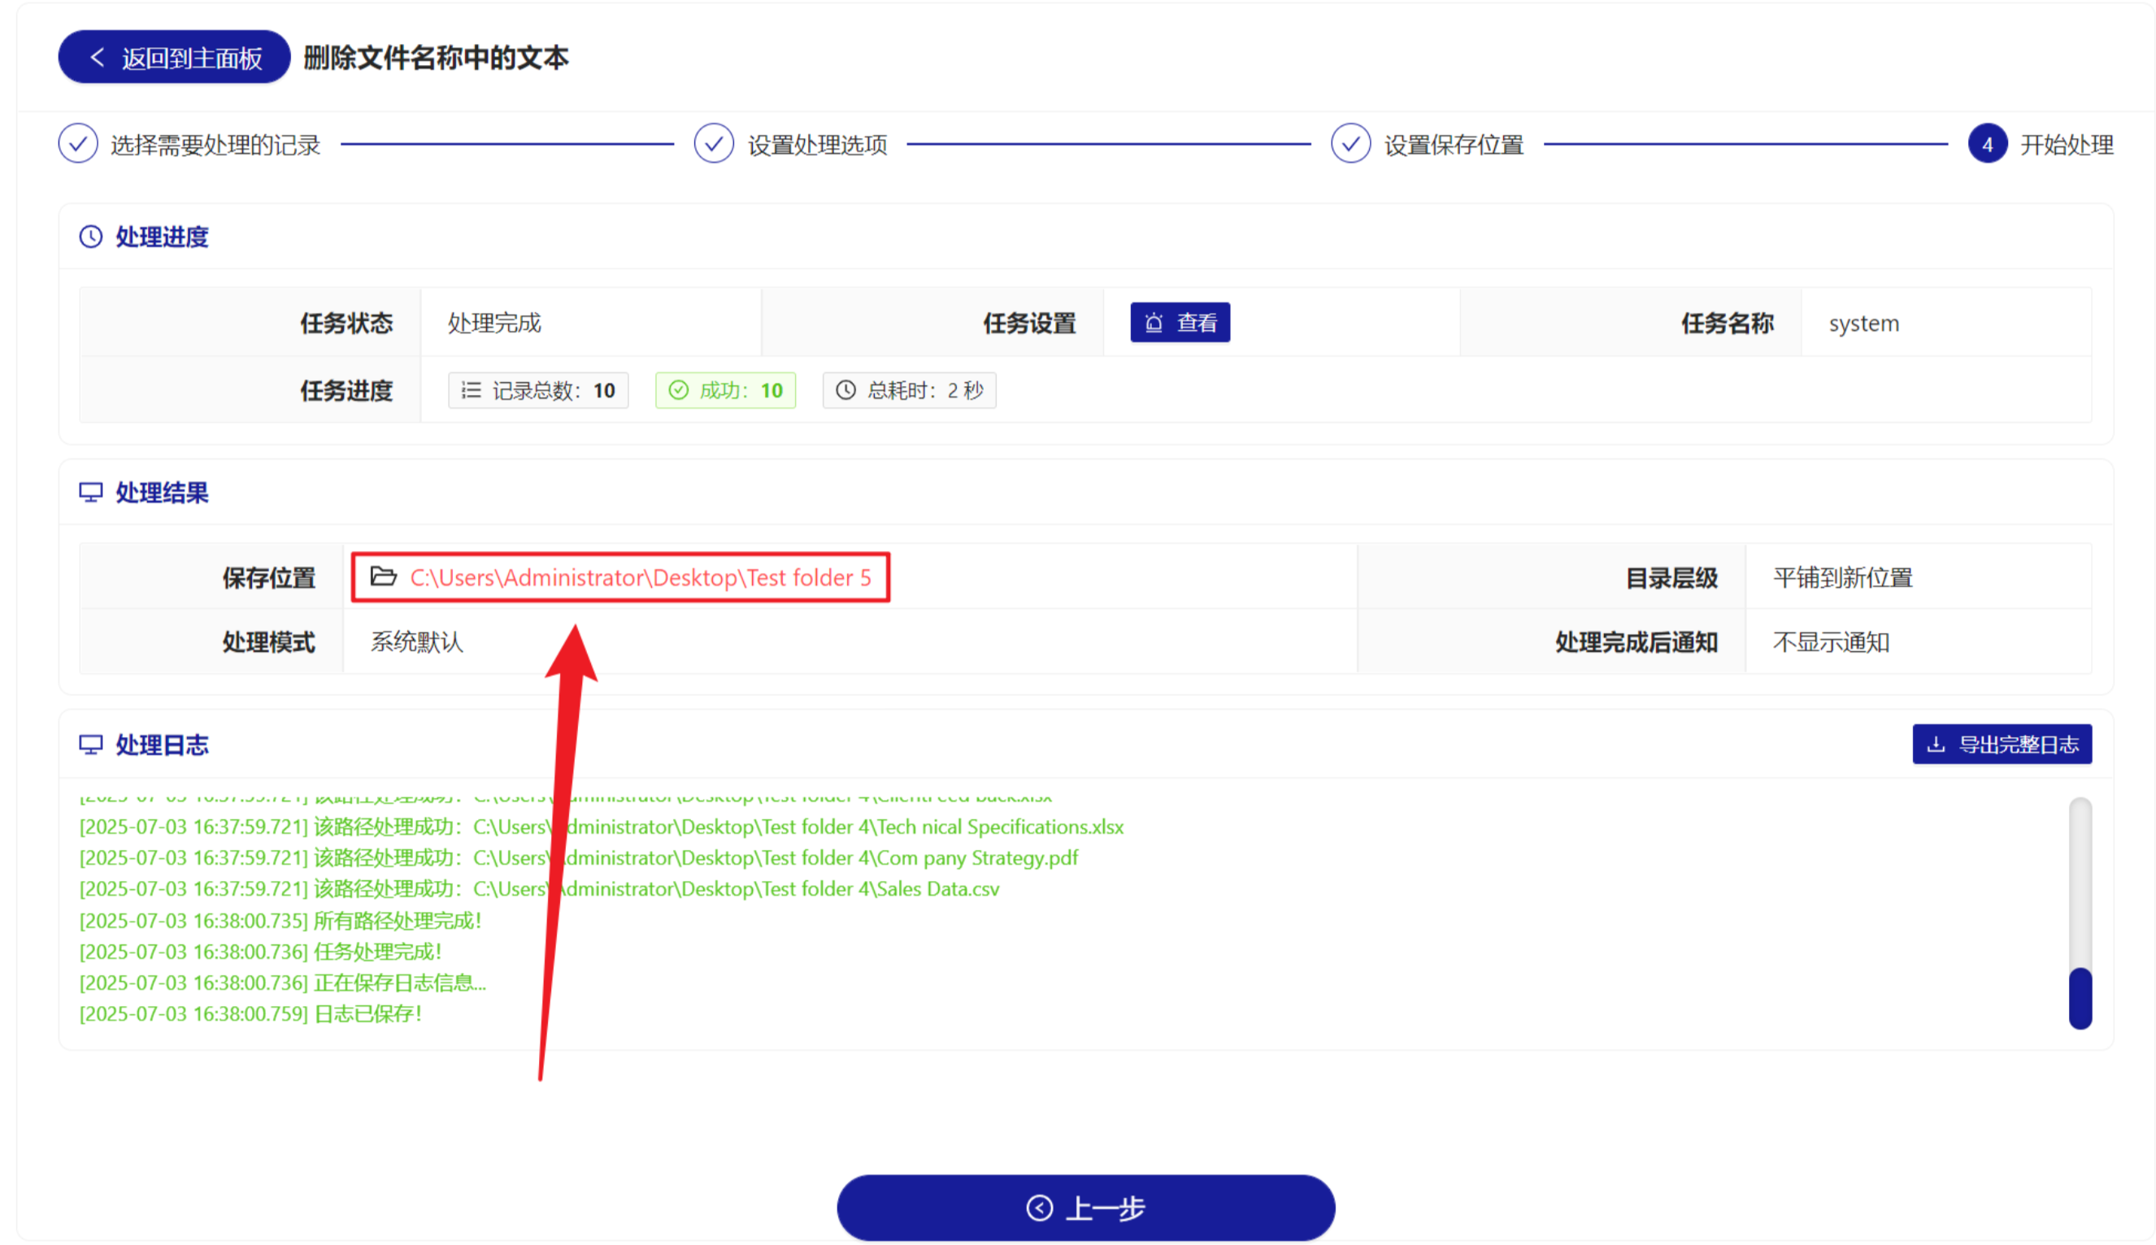Click the download icon in export button
This screenshot has height=1245, width=2156.
pyautogui.click(x=1936, y=744)
